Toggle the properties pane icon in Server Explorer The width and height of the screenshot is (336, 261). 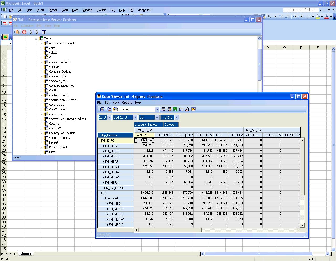pos(44,32)
